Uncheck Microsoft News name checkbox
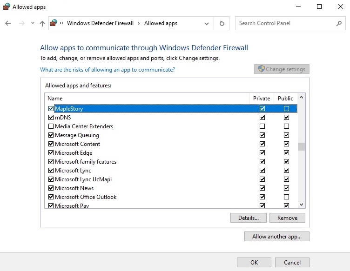The height and width of the screenshot is (271, 350). [x=51, y=188]
